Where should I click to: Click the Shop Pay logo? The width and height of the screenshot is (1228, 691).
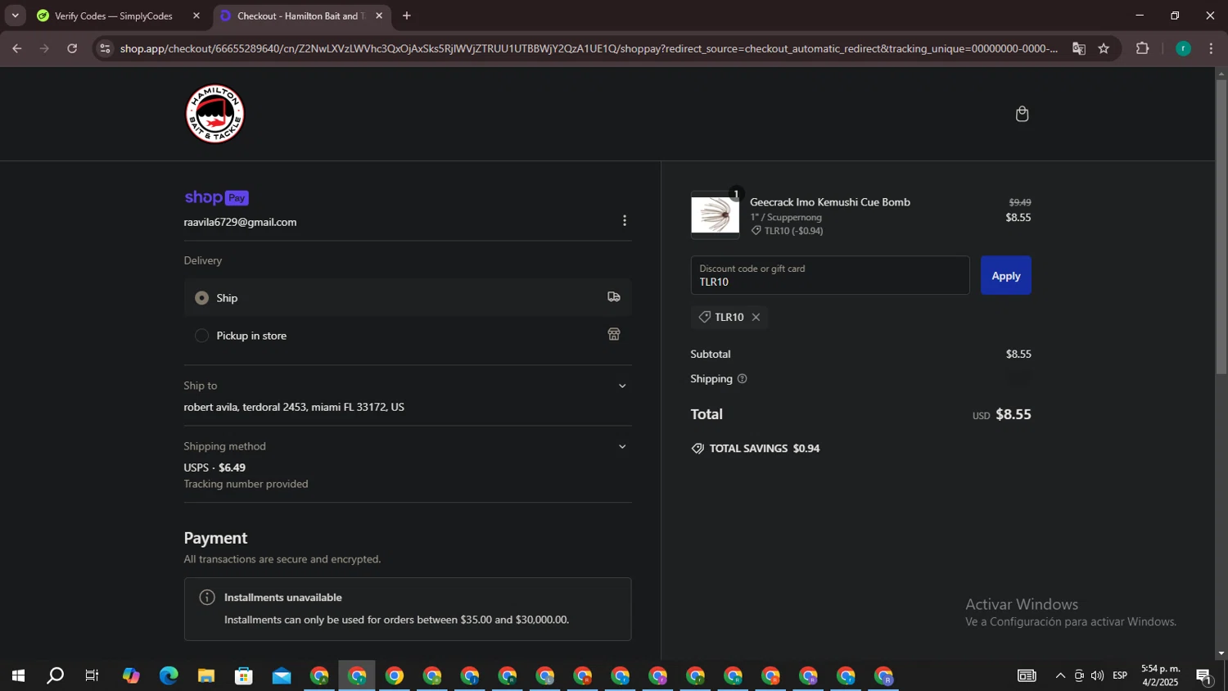tap(216, 197)
